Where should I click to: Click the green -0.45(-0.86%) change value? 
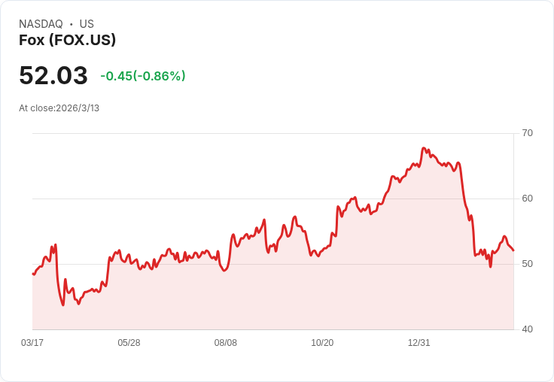click(x=143, y=76)
